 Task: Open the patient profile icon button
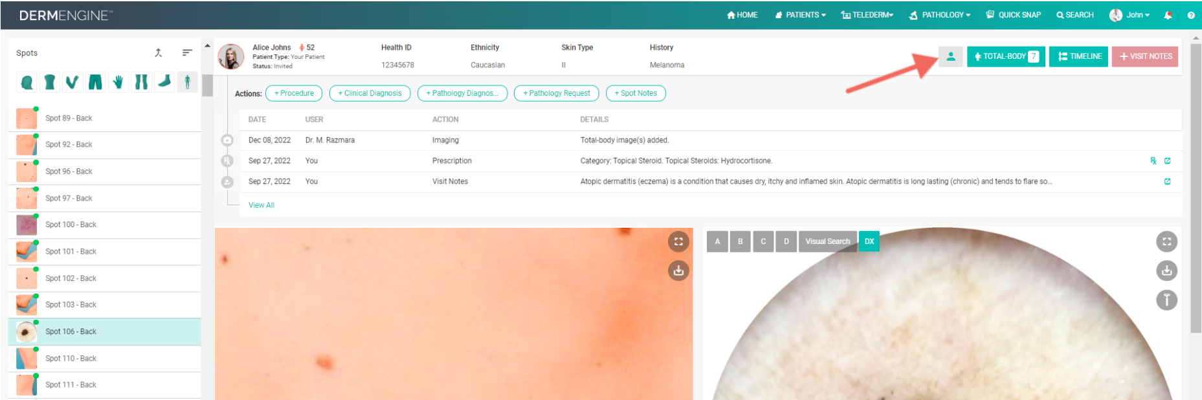pyautogui.click(x=950, y=56)
